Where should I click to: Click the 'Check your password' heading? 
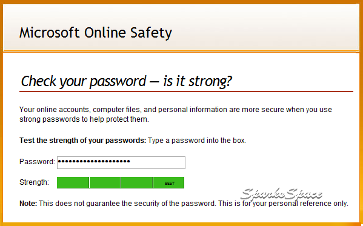click(127, 82)
